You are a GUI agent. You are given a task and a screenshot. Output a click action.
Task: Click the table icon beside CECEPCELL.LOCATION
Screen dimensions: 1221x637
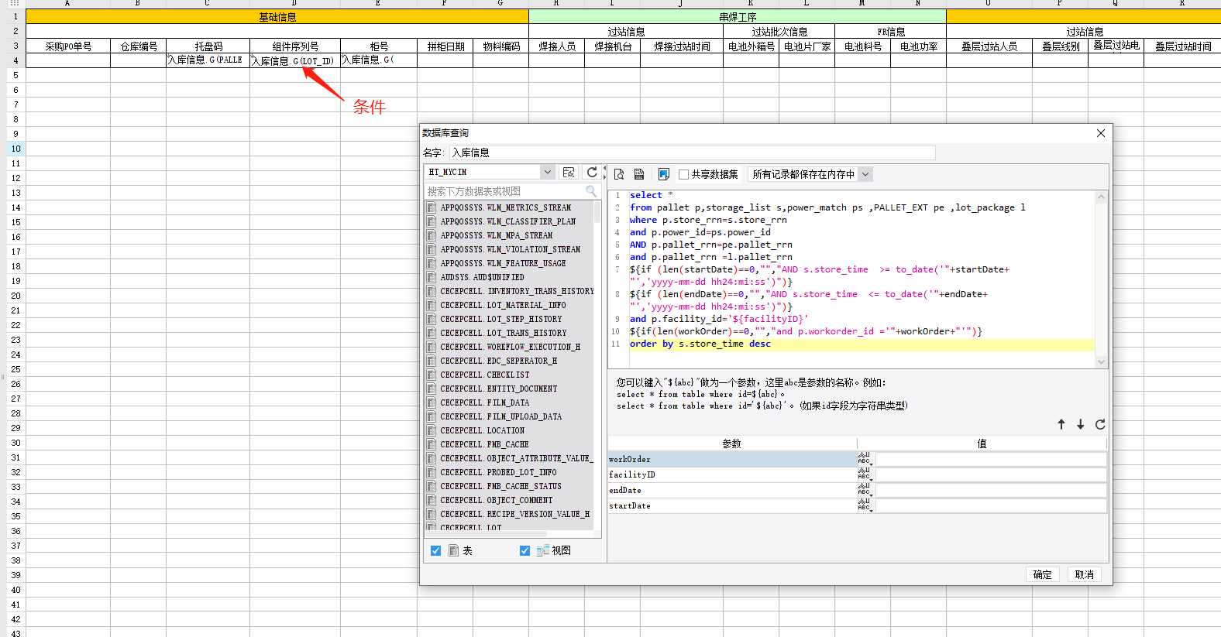pyautogui.click(x=432, y=430)
